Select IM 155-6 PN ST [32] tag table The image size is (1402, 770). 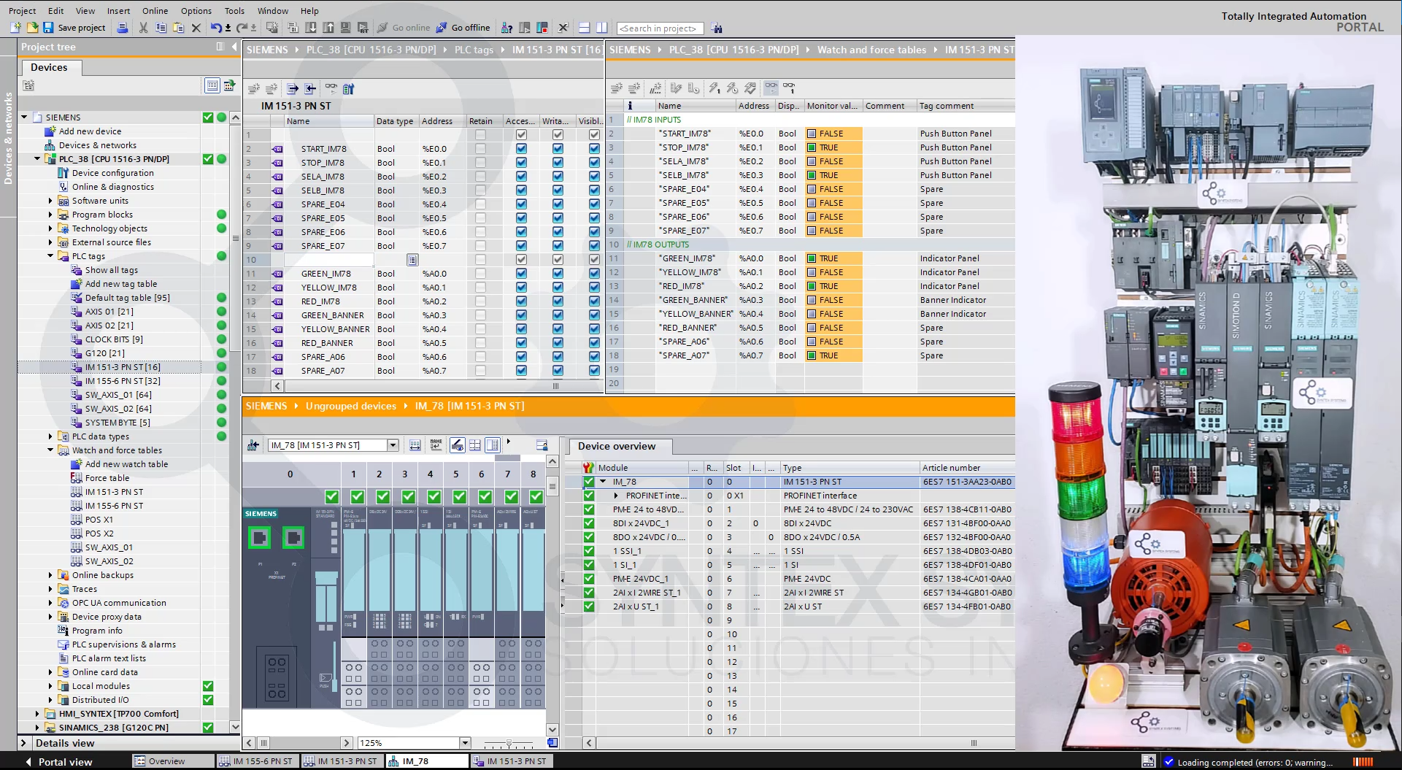click(123, 381)
